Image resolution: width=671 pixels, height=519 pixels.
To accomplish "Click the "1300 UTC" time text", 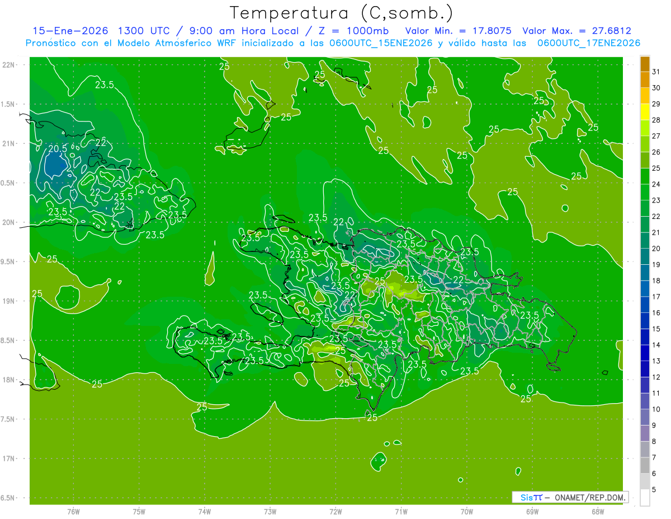I will click(143, 31).
